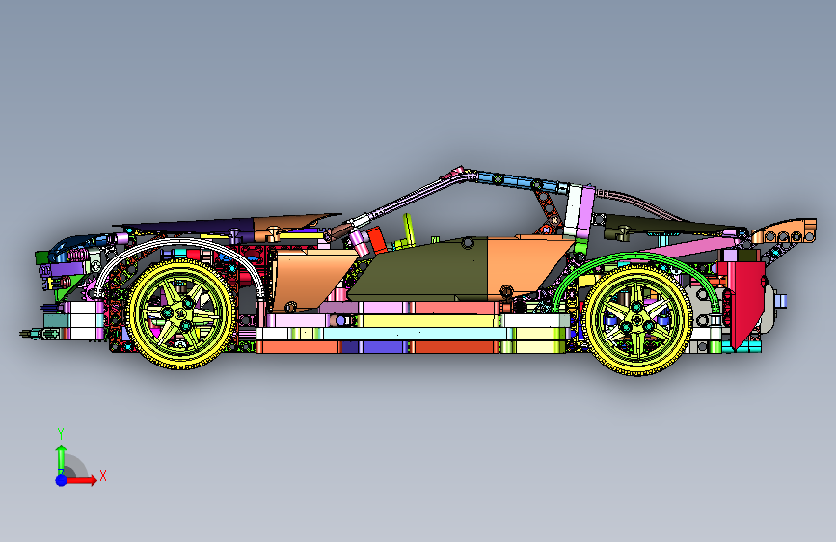Image resolution: width=836 pixels, height=542 pixels.
Task: Select the olive green door panel
Action: pyautogui.click(x=421, y=270)
